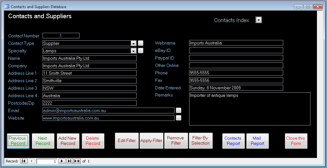327x168 pixels.
Task: Click the Postcode/Zip field '2222'
Action: pos(90,103)
